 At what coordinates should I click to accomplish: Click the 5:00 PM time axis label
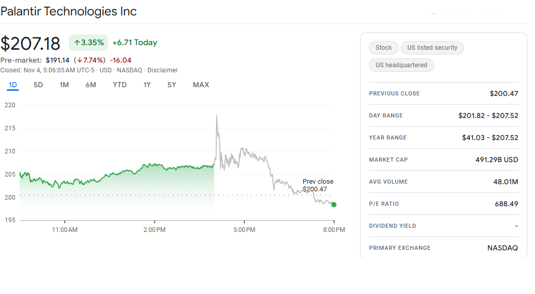click(x=244, y=230)
